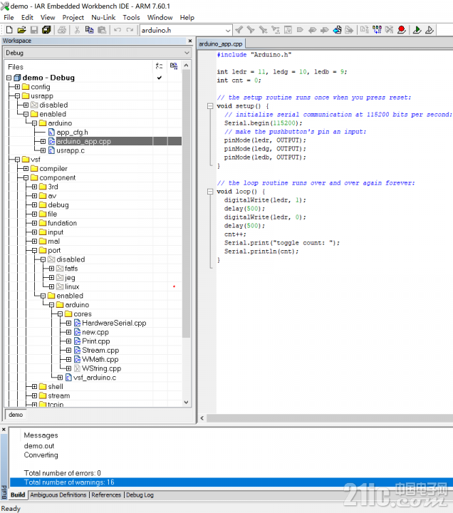Select app_cfg.h in the file tree

(x=72, y=133)
